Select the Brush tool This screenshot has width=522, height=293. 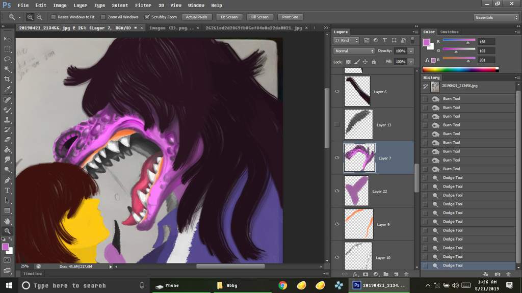coord(7,110)
